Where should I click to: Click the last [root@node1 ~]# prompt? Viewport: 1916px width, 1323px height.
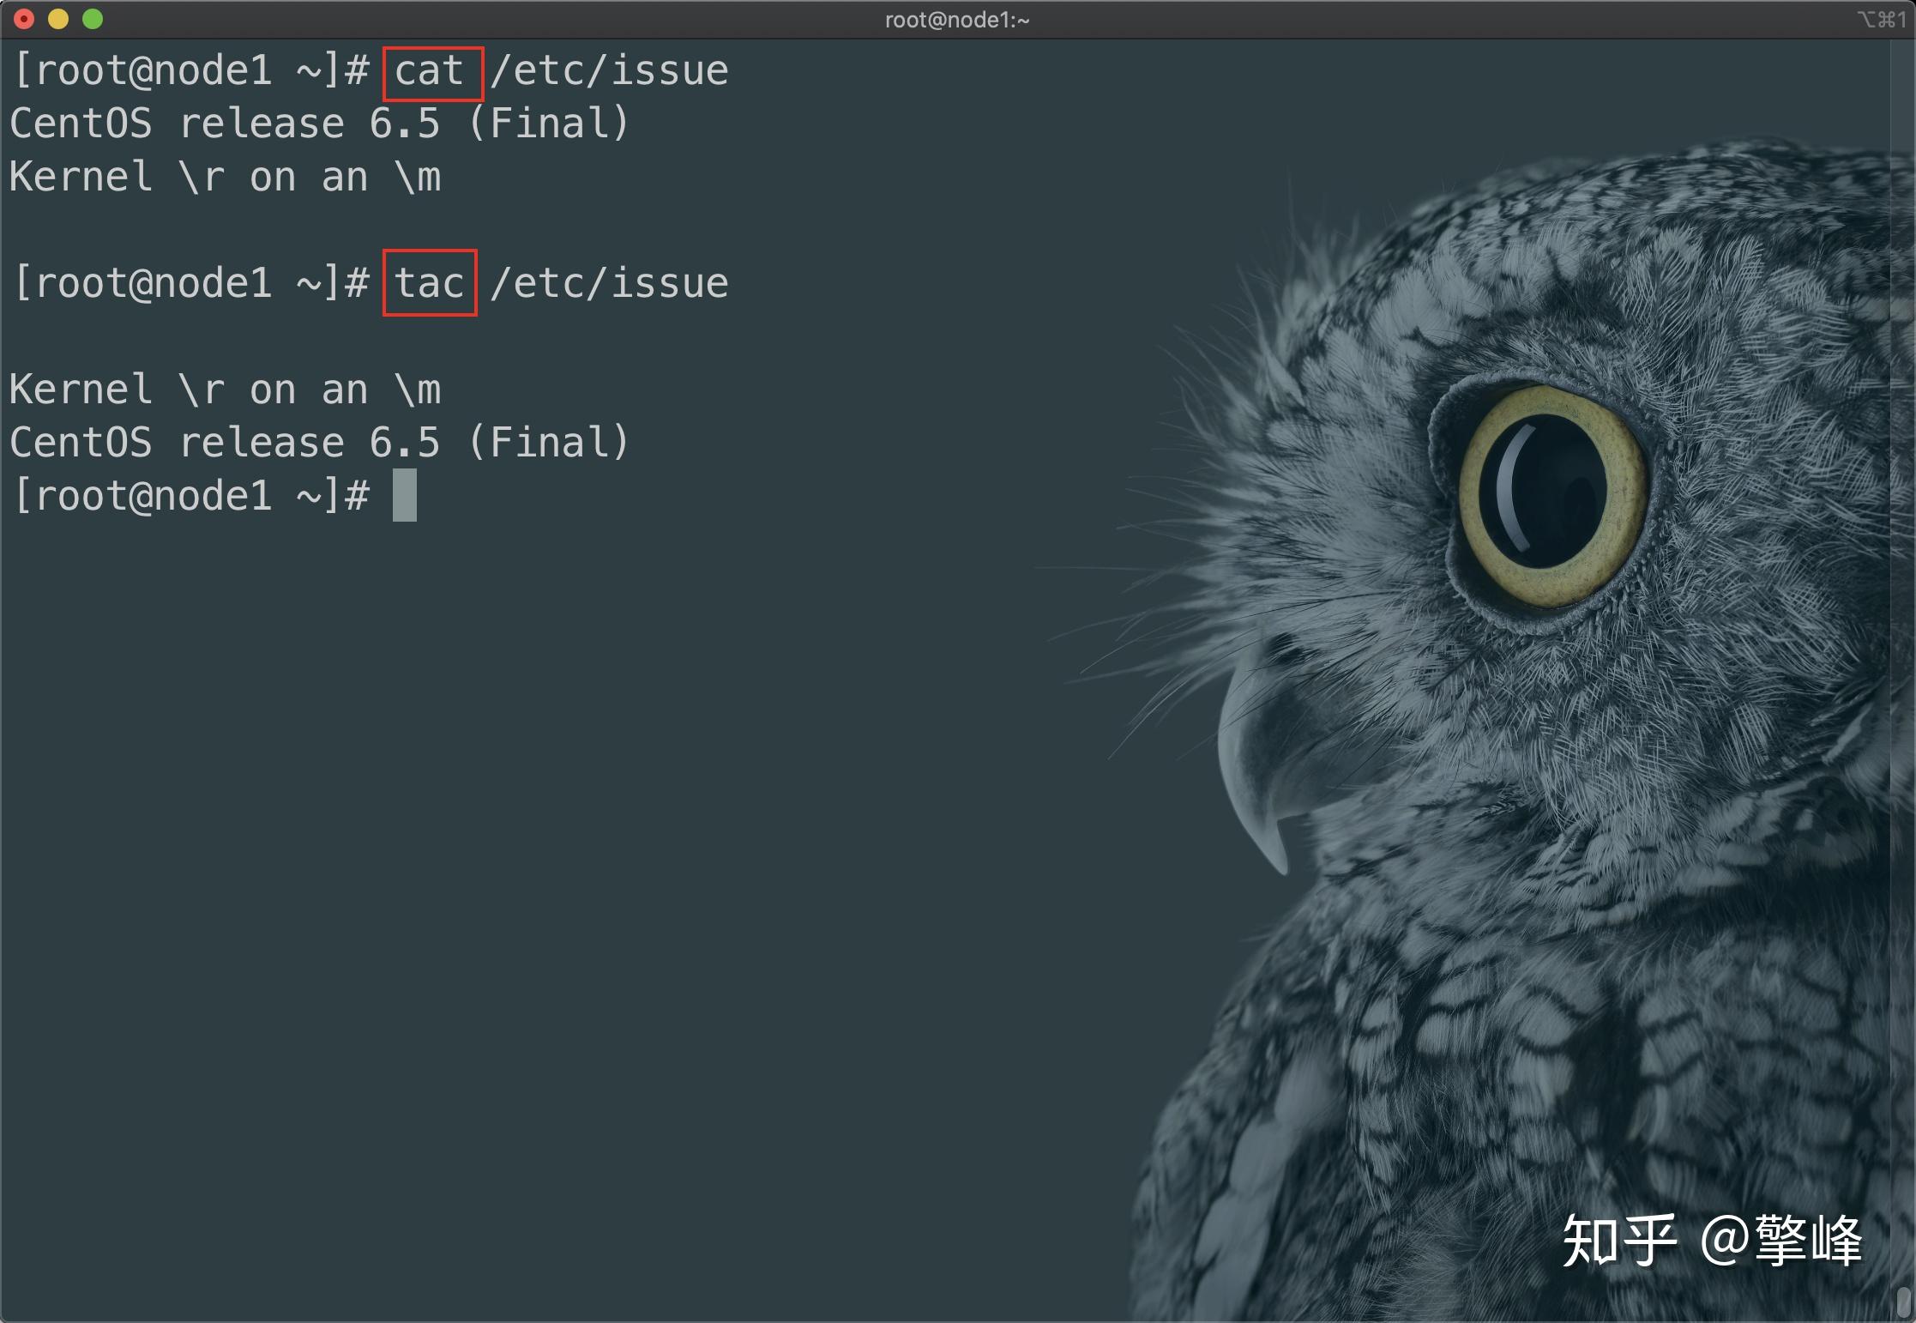[x=192, y=496]
